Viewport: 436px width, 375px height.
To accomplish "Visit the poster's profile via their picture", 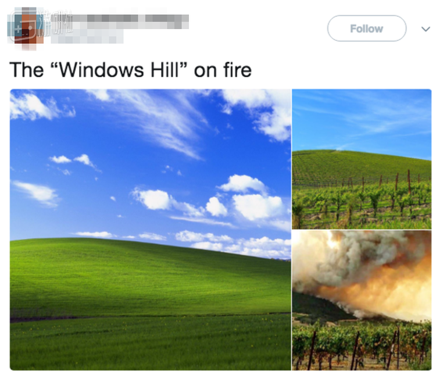I will (x=26, y=28).
